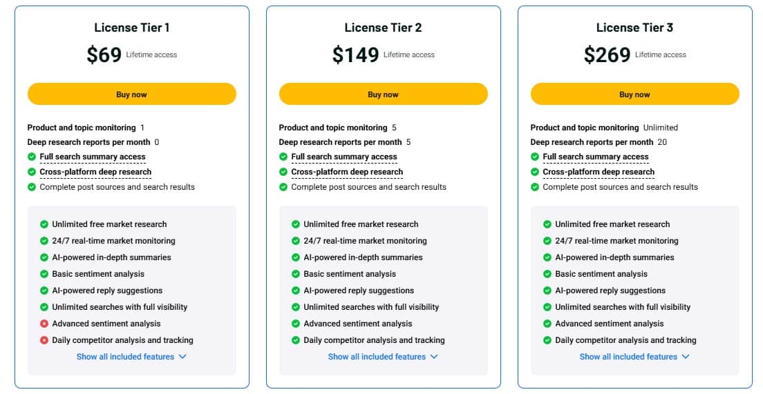Click Tier 3 Cross-platform deep research link
763x394 pixels.
pyautogui.click(x=599, y=172)
